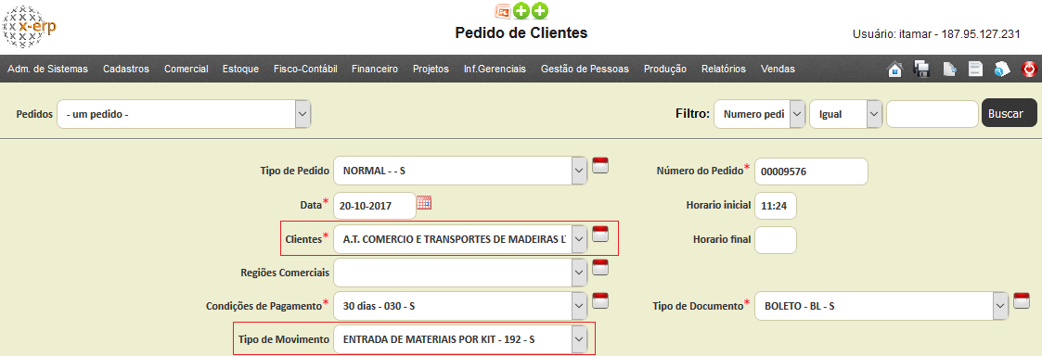
Task: Expand the Pedidos dropdown
Action: click(184, 114)
